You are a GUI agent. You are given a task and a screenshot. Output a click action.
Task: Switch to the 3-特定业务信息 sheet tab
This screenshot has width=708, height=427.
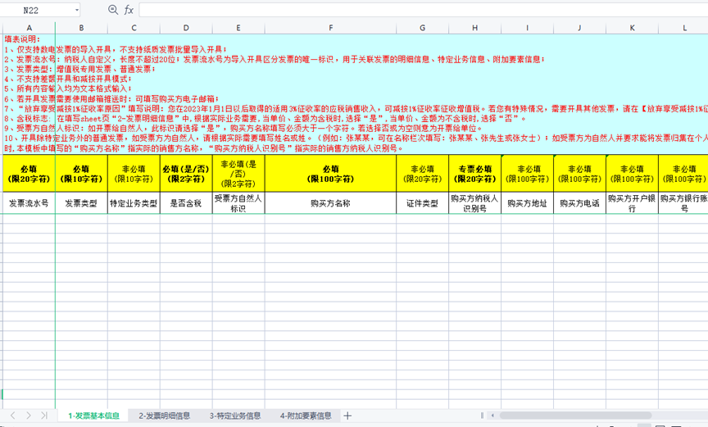235,416
